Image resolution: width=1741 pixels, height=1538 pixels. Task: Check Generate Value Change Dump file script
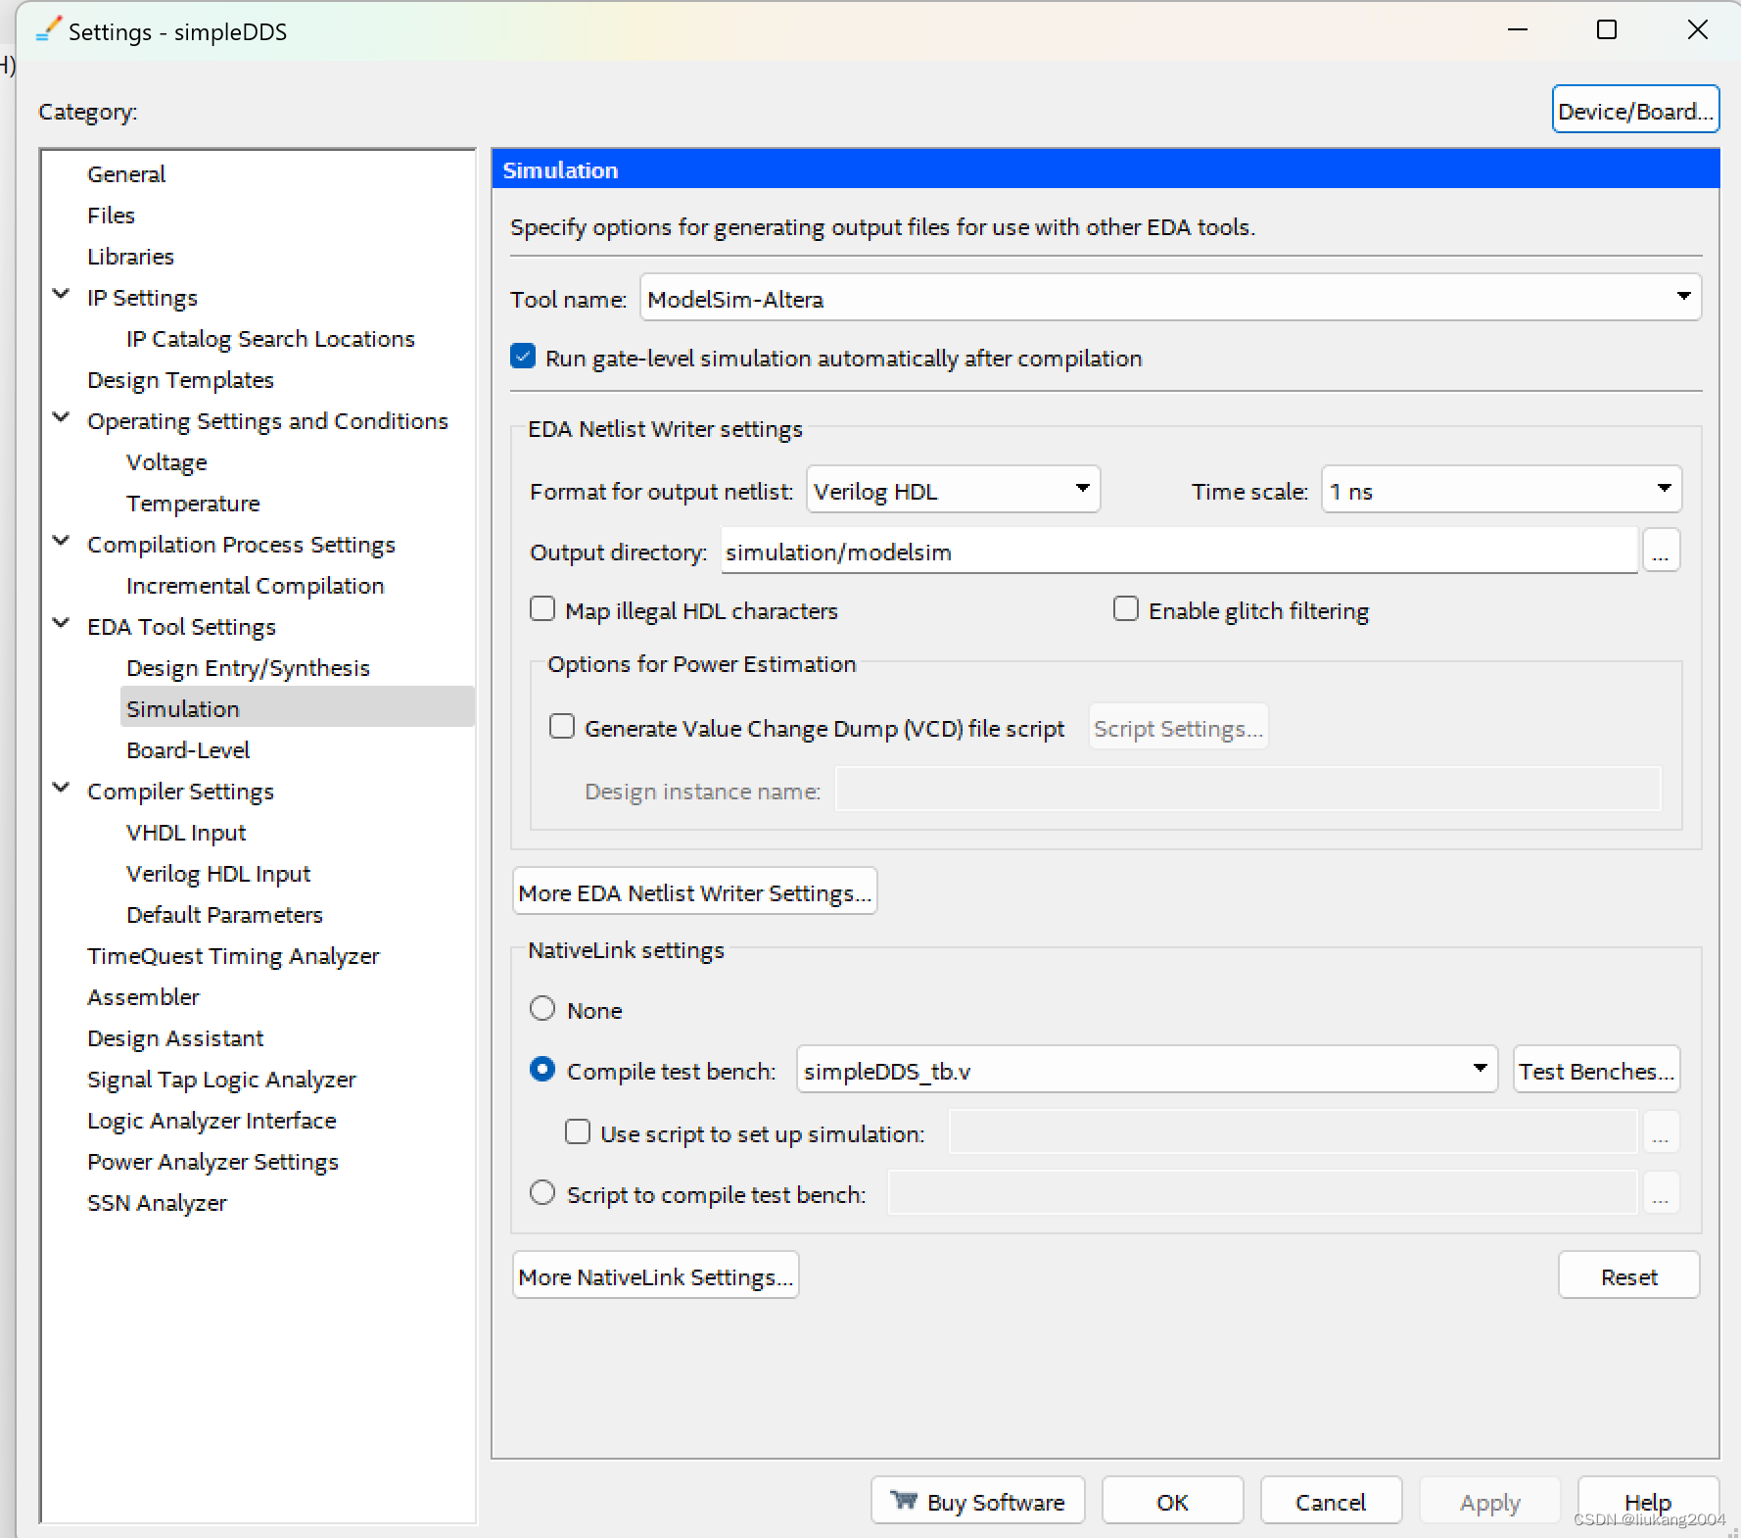click(x=562, y=727)
